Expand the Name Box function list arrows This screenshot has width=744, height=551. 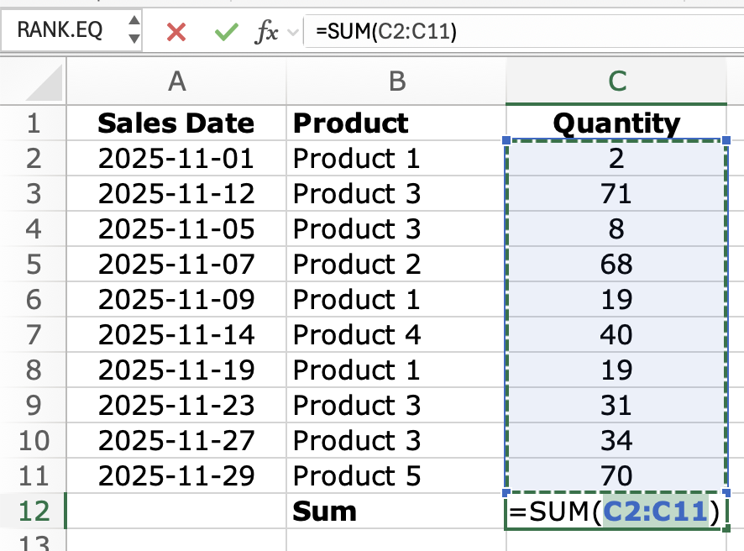[x=134, y=31]
